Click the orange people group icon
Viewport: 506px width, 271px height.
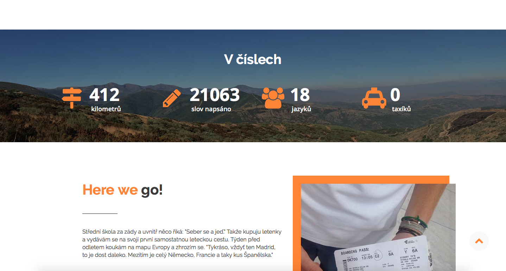point(273,98)
